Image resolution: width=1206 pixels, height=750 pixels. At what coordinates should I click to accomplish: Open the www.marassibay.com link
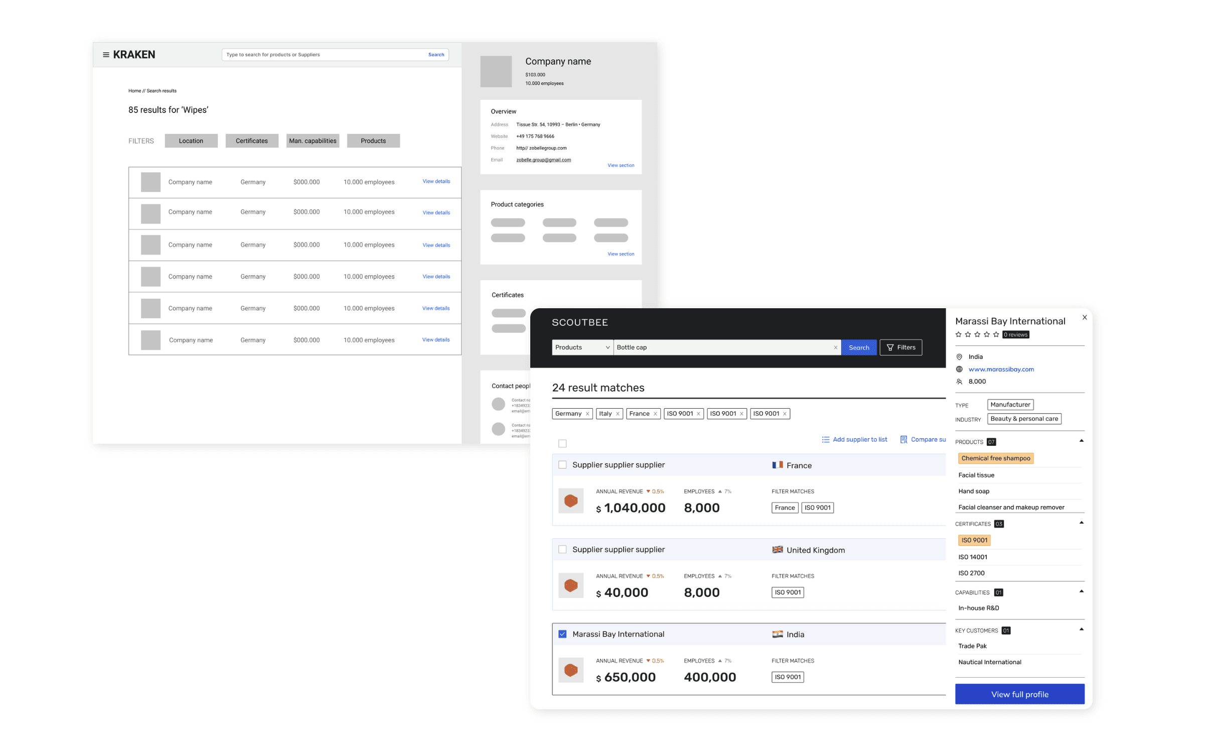[1001, 369]
